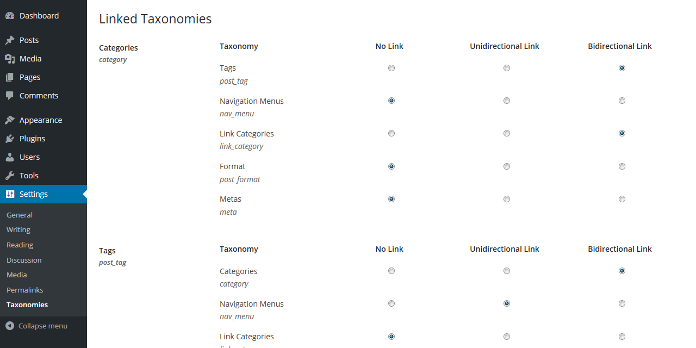
Task: Open the Discussion settings link
Action: 24,260
